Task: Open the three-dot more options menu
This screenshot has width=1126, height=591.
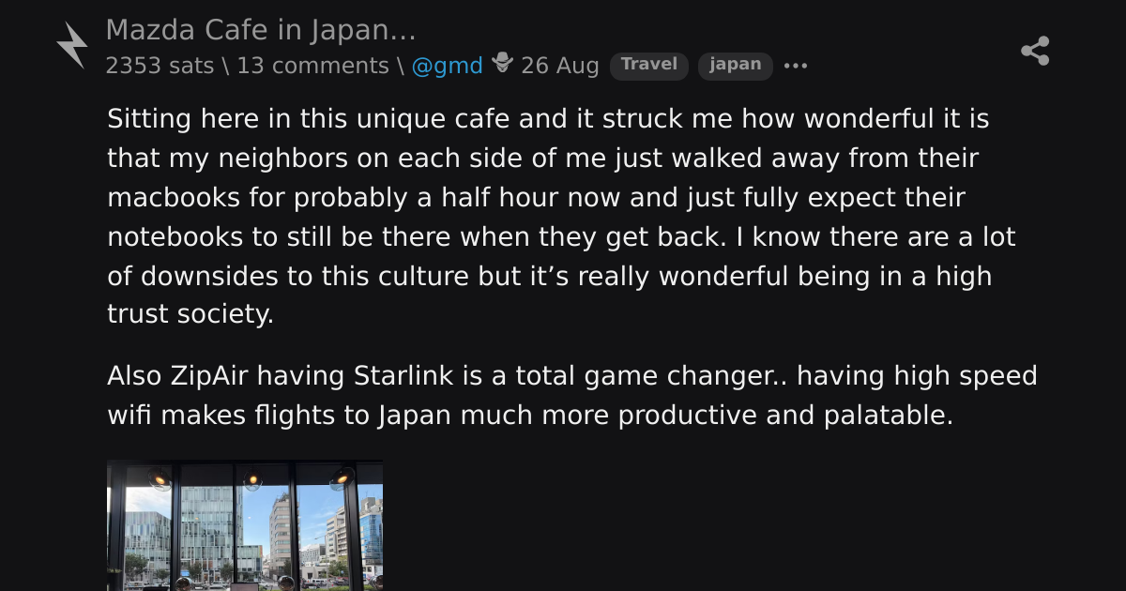Action: (x=796, y=66)
